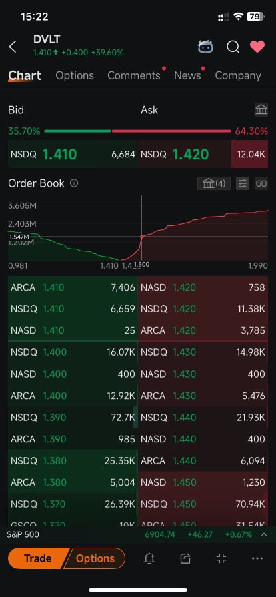Image resolution: width=276 pixels, height=597 pixels.
Task: Open the order book filter settings icon
Action: 243,183
